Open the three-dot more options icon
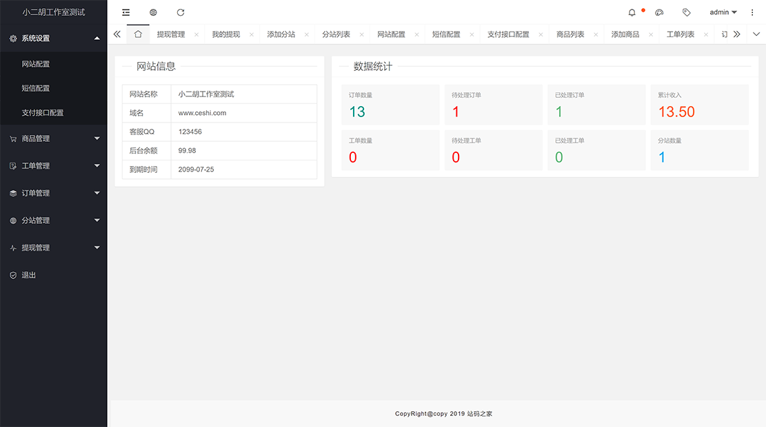The height and width of the screenshot is (427, 766). [x=752, y=12]
